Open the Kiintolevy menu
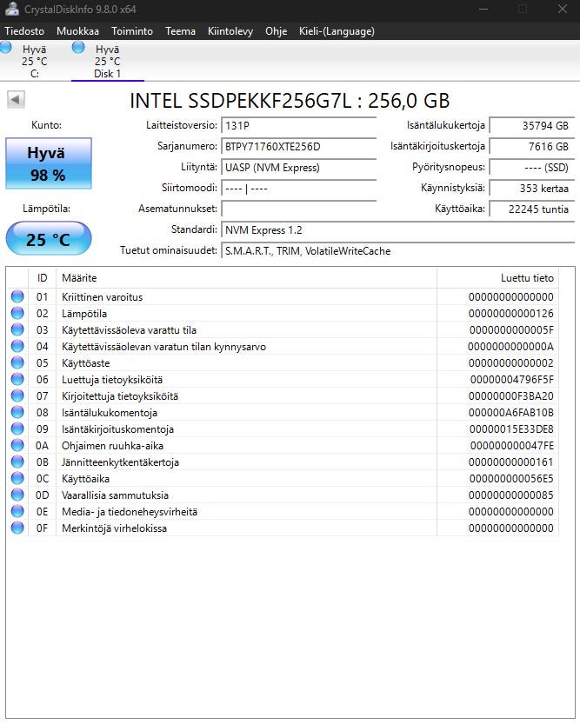The width and height of the screenshot is (580, 724). coord(230,31)
